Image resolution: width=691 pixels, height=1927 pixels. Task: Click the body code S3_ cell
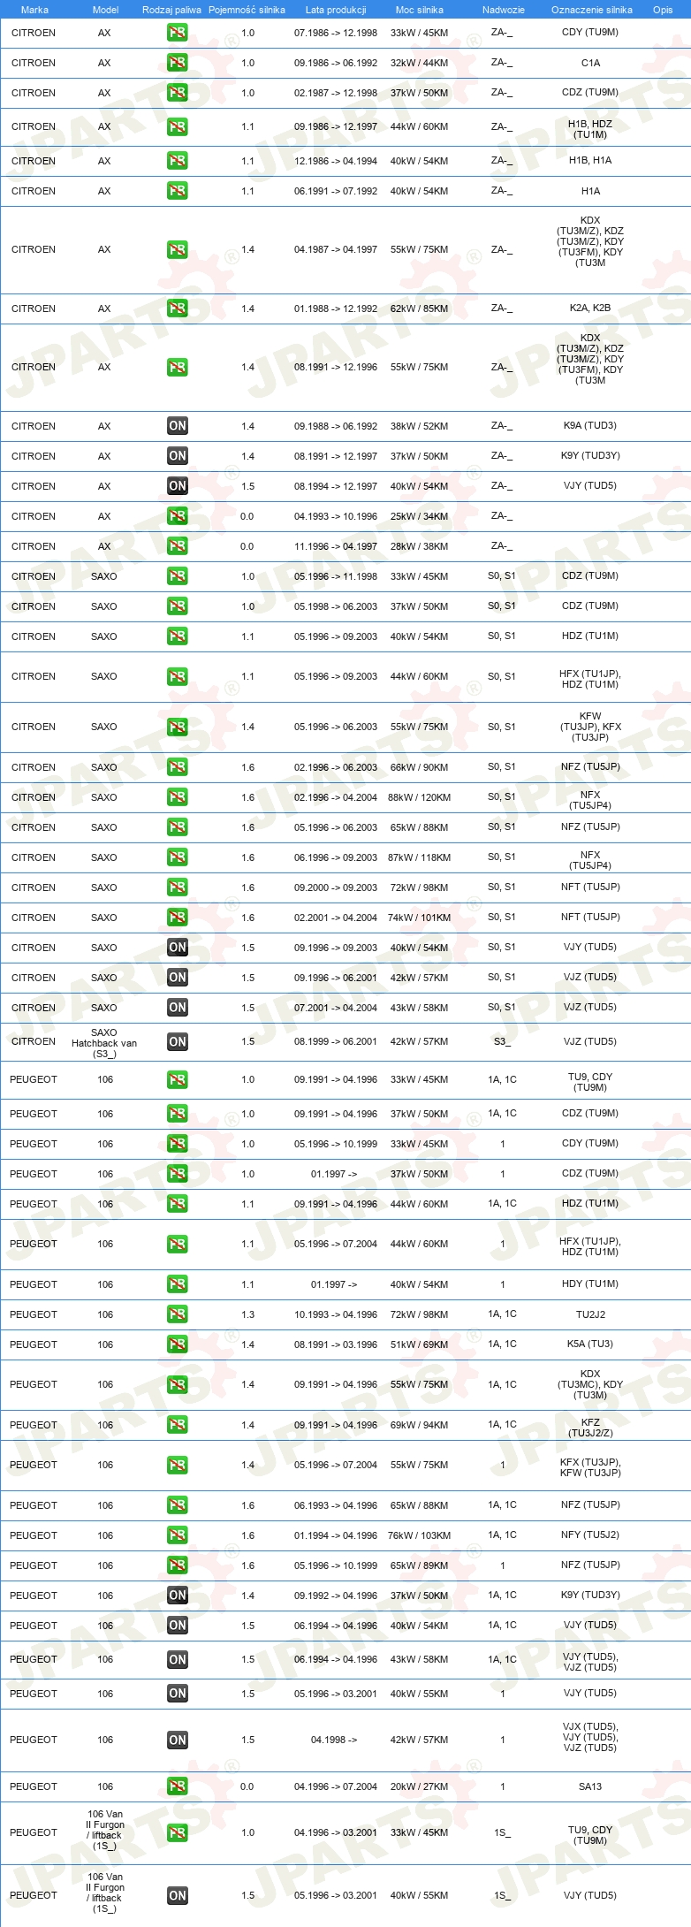tap(502, 1042)
